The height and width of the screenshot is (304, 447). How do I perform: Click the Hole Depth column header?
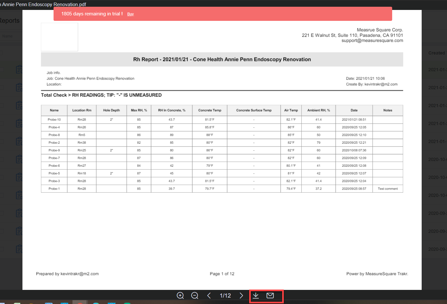(111, 110)
